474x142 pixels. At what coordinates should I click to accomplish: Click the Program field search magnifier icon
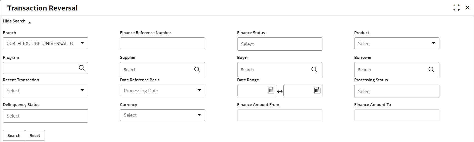click(82, 68)
